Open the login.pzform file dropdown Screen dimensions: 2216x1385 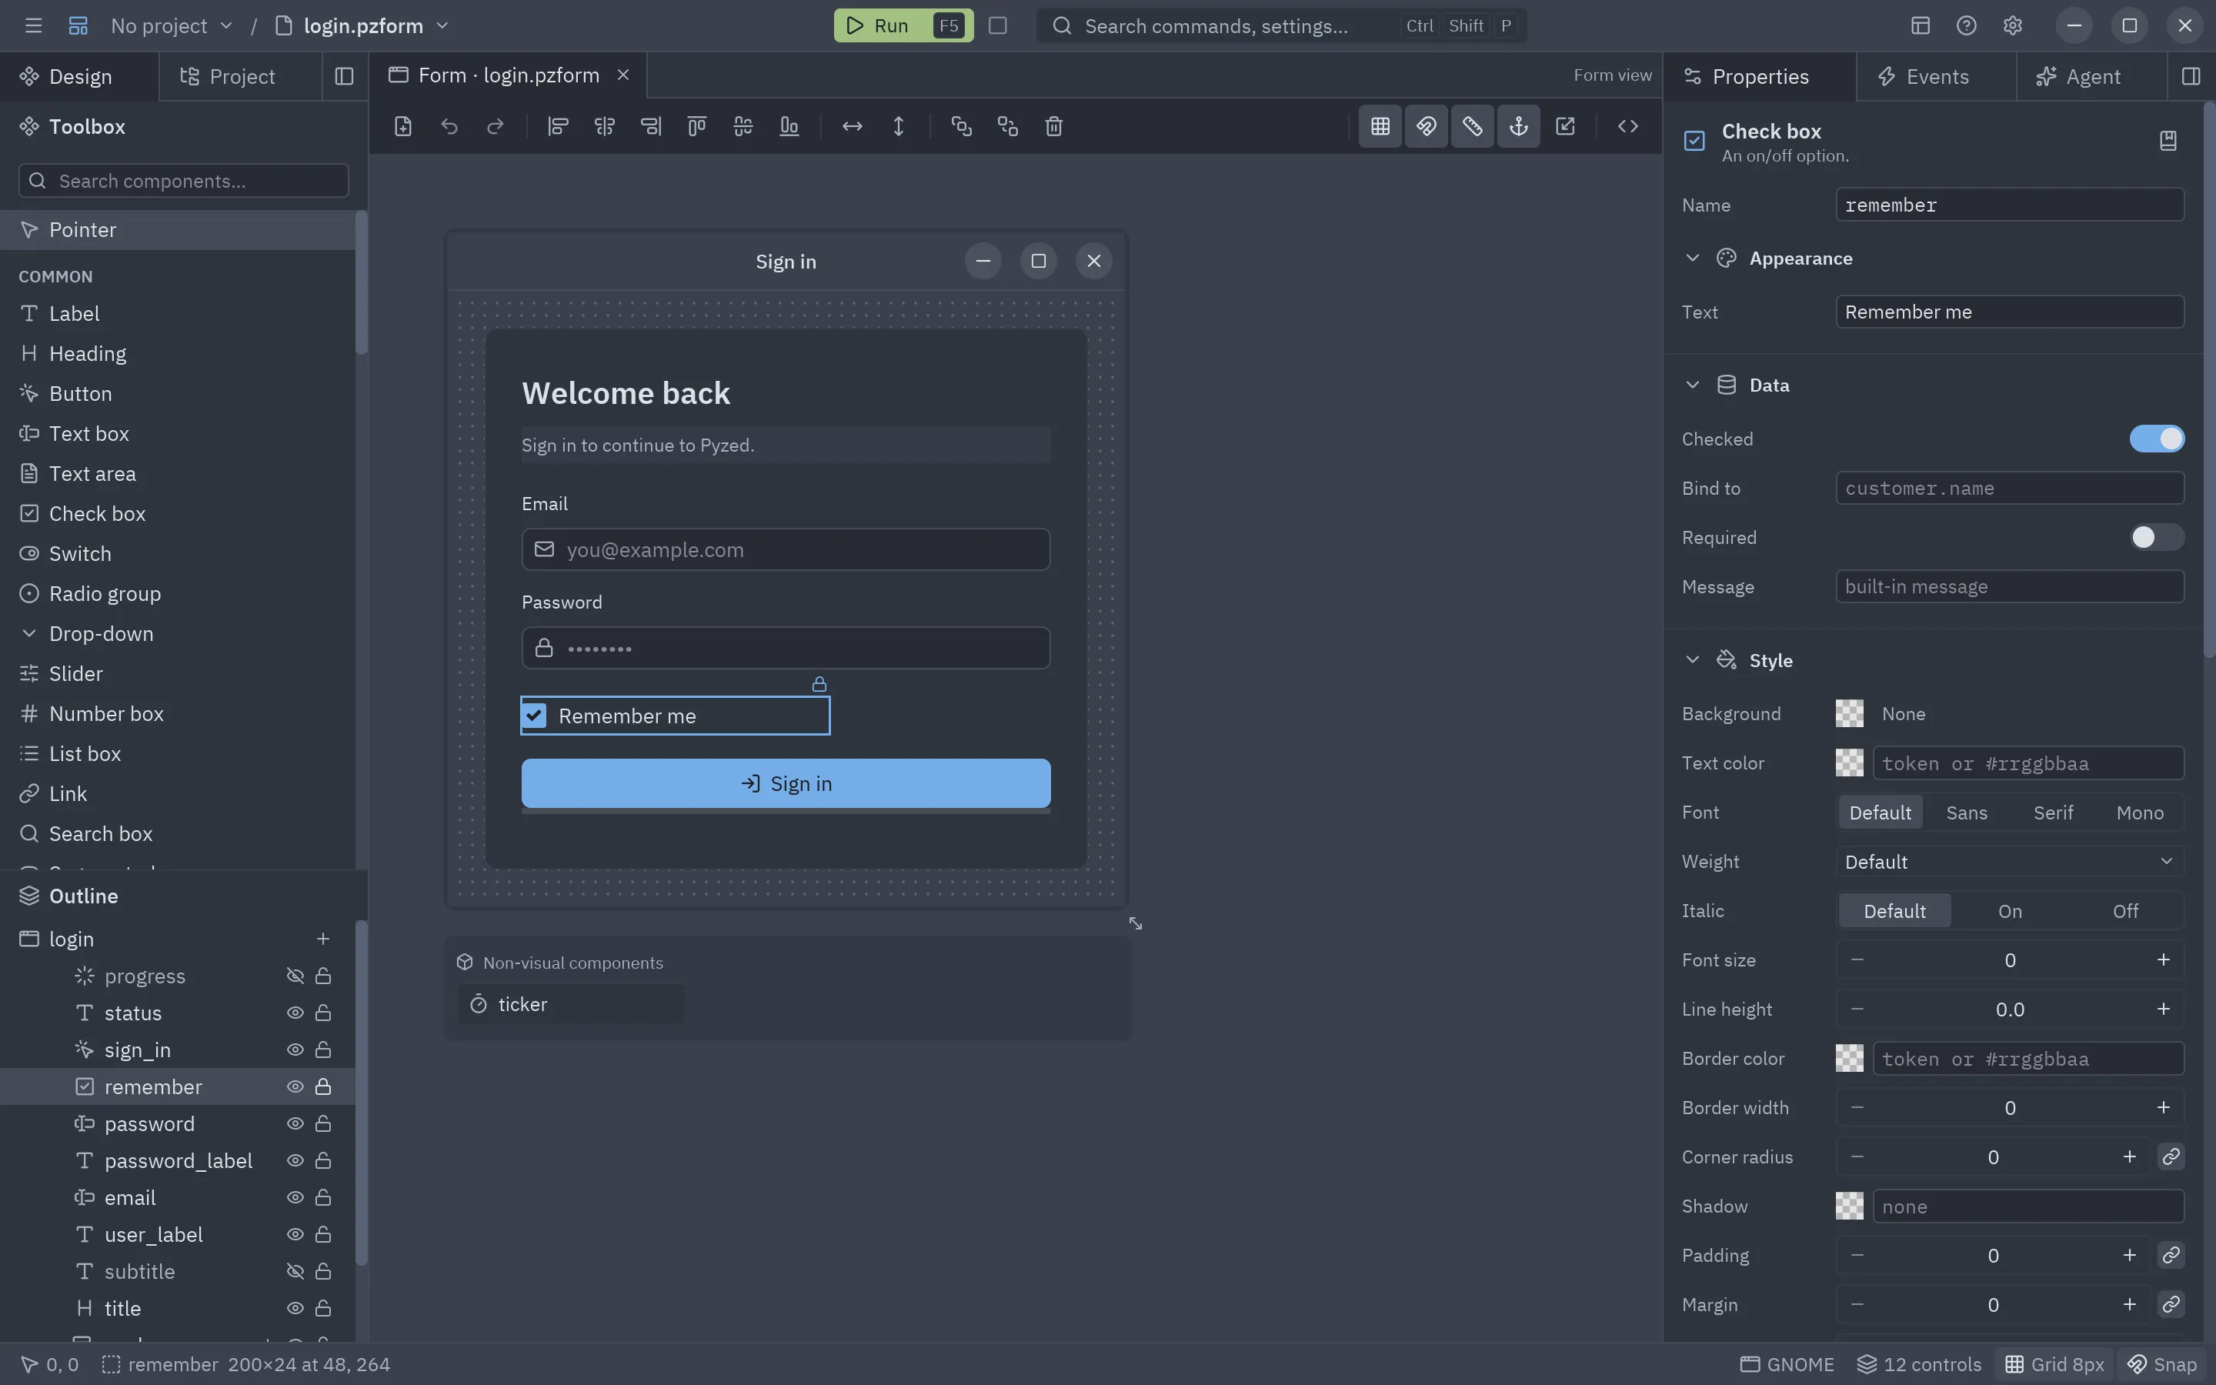click(362, 25)
